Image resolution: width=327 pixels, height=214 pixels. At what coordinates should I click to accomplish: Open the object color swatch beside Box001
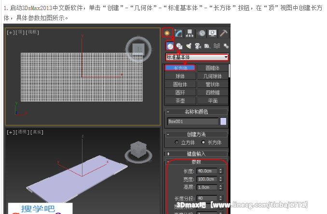coord(223,122)
